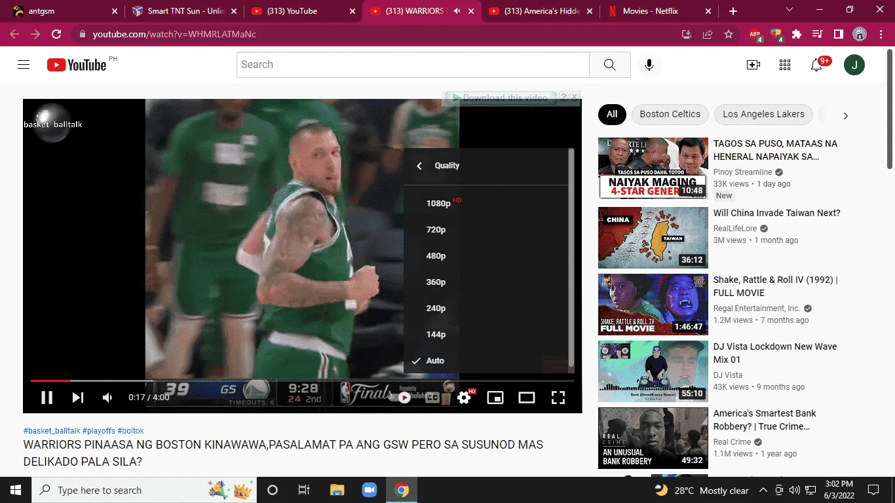The width and height of the screenshot is (895, 503).
Task: Click the #boltok hashtag
Action: click(131, 431)
